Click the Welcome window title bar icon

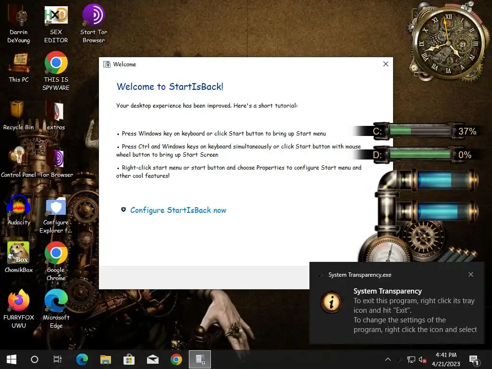(107, 64)
